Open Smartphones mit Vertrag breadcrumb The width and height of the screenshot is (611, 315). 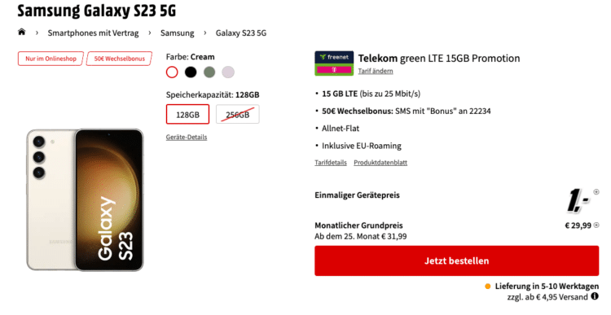pos(93,33)
